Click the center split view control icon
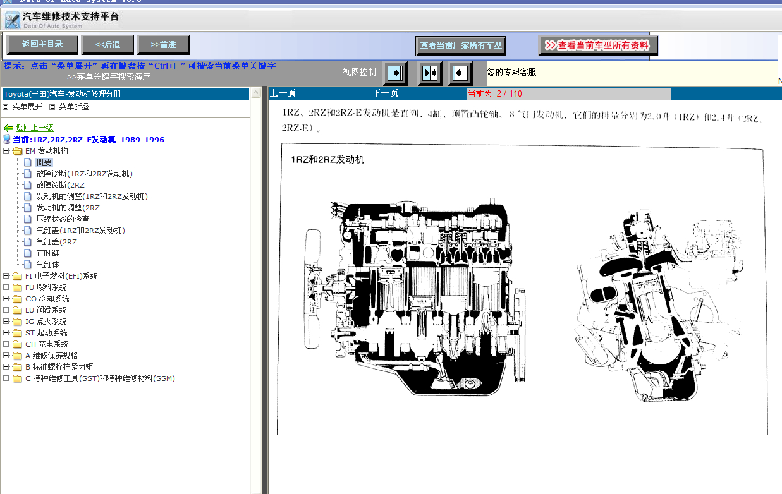This screenshot has width=782, height=494. (x=430, y=73)
